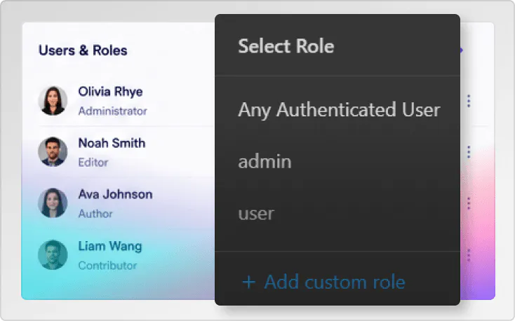
Task: Click the Author role label
Action: point(95,214)
